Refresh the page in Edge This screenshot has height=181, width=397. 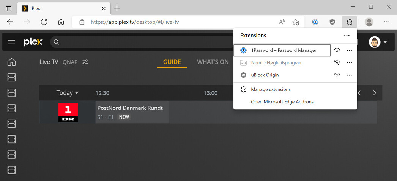click(x=44, y=22)
